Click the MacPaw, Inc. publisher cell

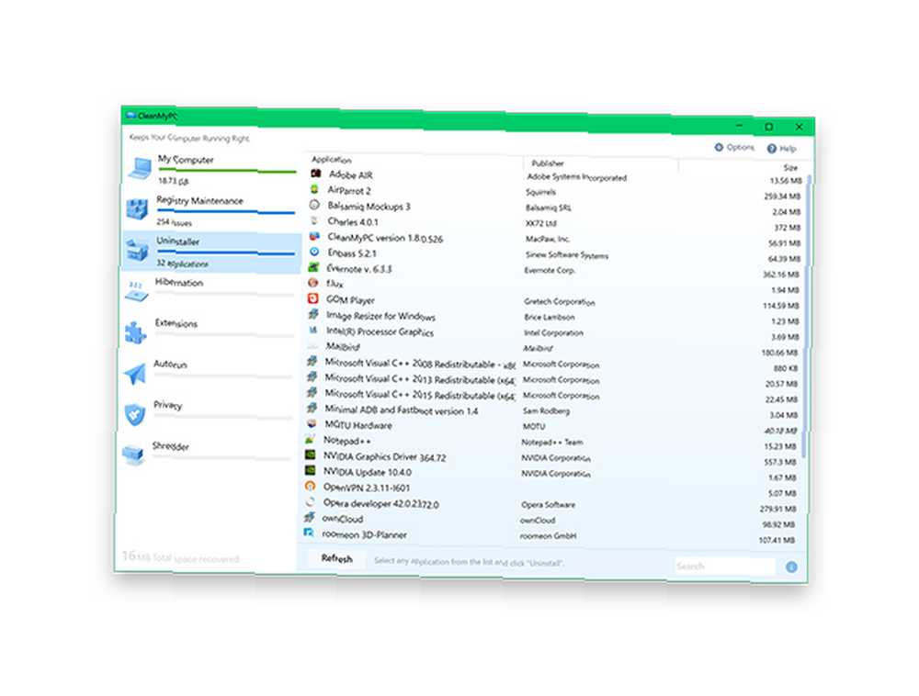[x=548, y=239]
